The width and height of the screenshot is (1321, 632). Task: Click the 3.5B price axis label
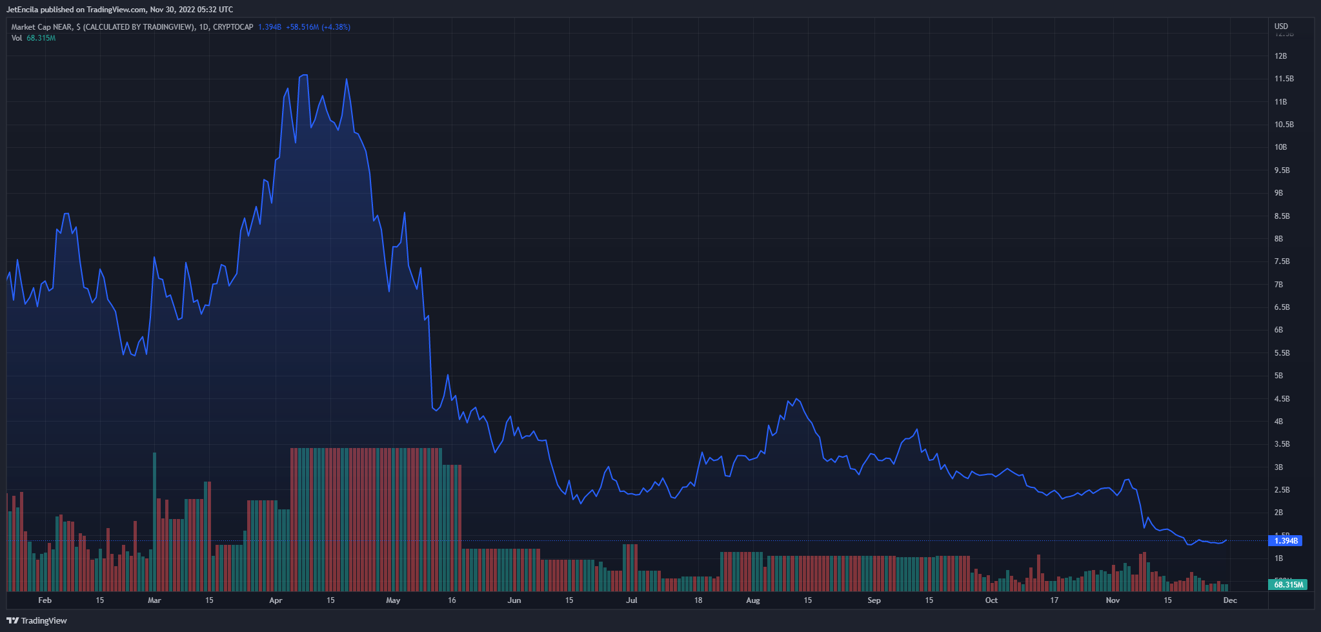pos(1282,444)
